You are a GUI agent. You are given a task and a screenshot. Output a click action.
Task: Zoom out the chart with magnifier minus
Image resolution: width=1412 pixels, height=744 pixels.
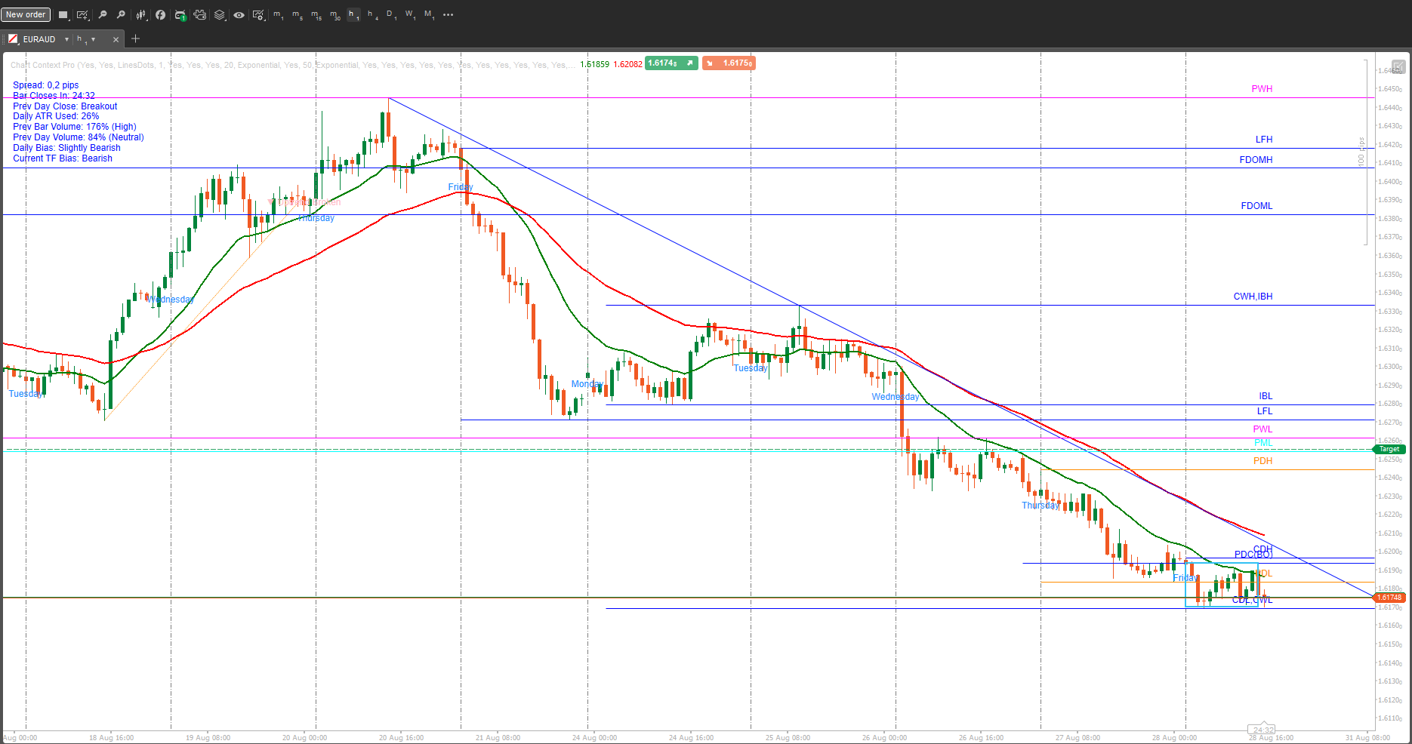[103, 14]
